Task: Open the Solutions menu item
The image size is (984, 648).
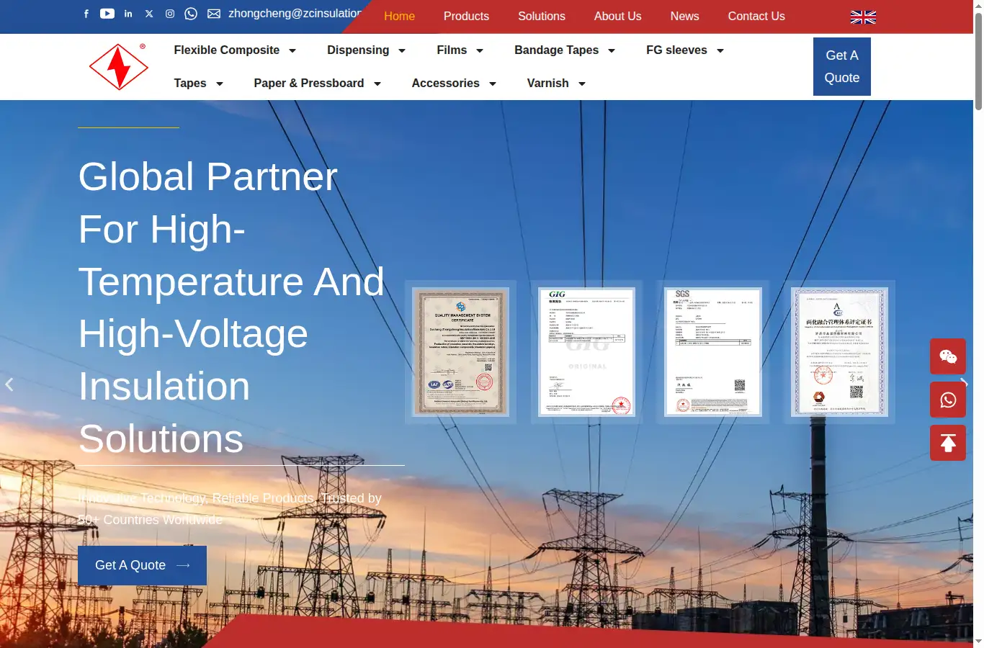Action: [x=542, y=17]
